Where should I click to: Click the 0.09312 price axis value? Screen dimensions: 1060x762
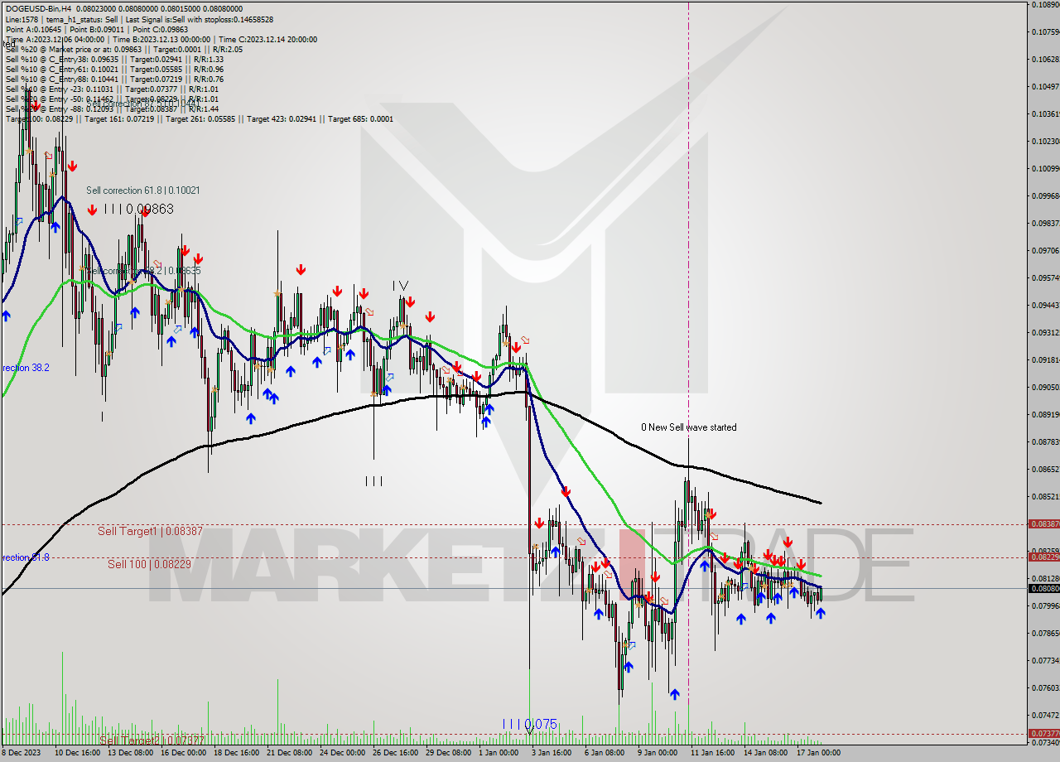pyautogui.click(x=1045, y=332)
